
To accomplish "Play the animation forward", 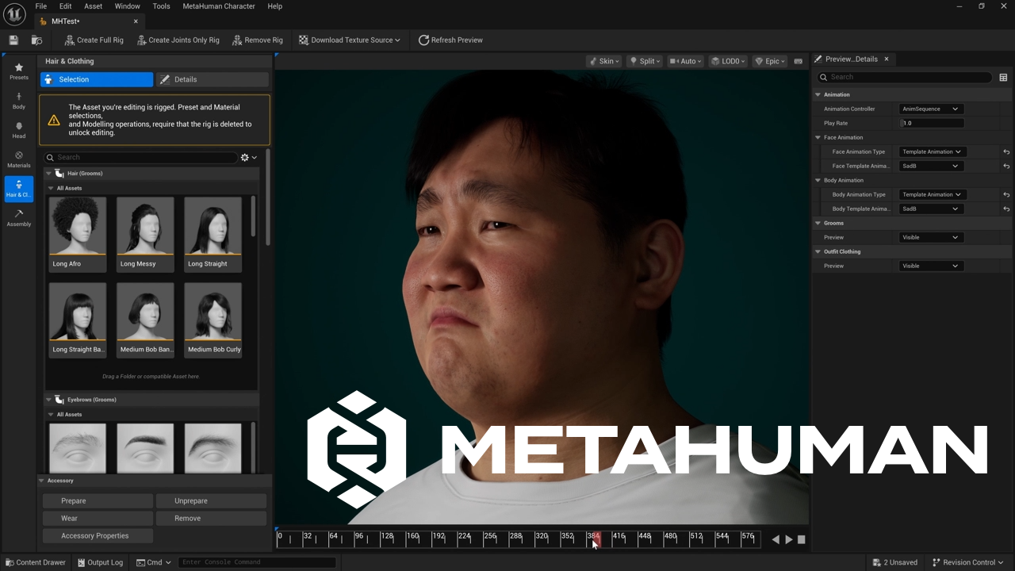I will [x=788, y=539].
